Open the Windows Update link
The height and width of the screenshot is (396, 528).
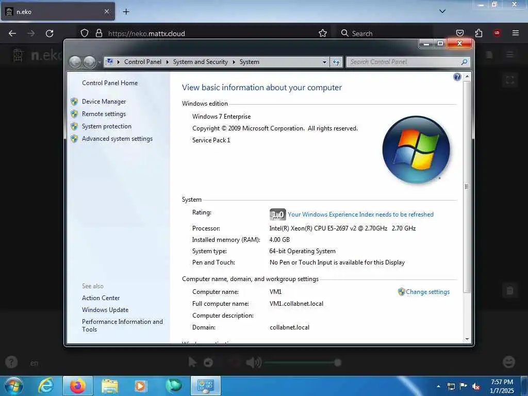point(105,310)
